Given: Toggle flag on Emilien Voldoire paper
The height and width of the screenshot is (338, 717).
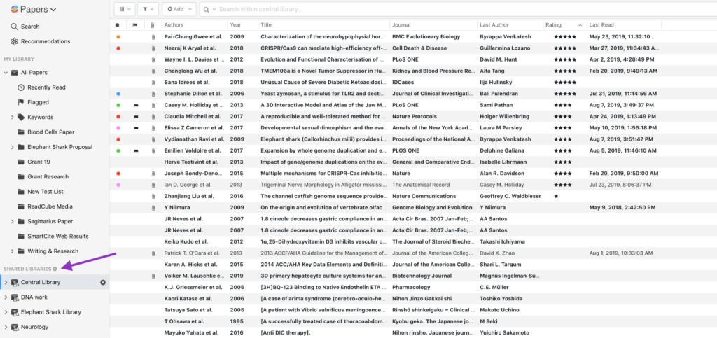Looking at the screenshot, I should (137, 150).
